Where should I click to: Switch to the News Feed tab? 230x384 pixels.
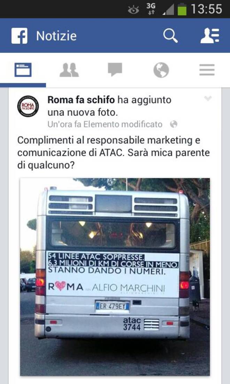23,70
